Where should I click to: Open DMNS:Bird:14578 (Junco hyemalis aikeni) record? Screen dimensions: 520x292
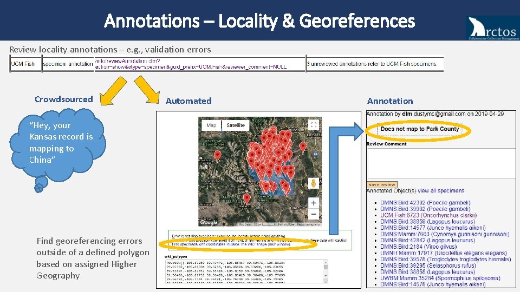pyautogui.click(x=433, y=284)
